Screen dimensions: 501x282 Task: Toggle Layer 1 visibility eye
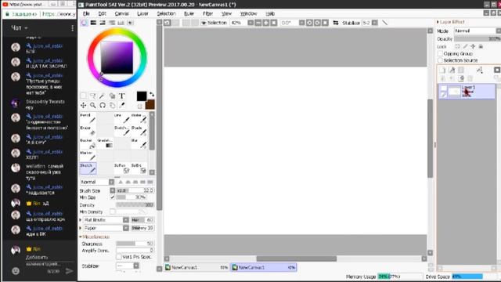pyautogui.click(x=444, y=89)
